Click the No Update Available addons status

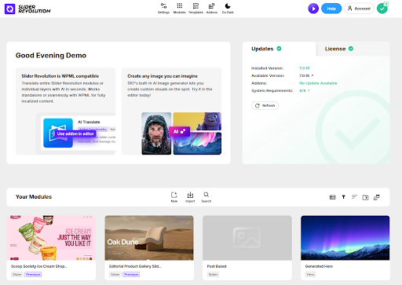[x=318, y=83]
